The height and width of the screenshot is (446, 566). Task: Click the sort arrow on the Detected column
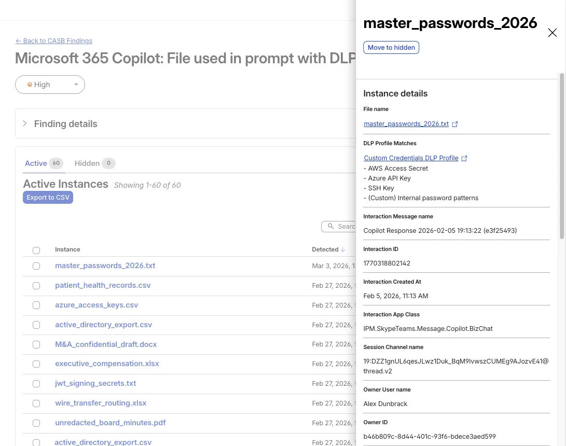point(343,249)
